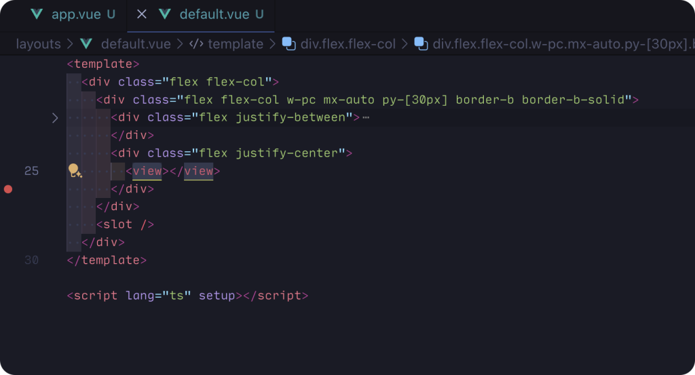Click the Vue icon on default.vue tab
Viewport: 695px width, 375px height.
(x=165, y=14)
